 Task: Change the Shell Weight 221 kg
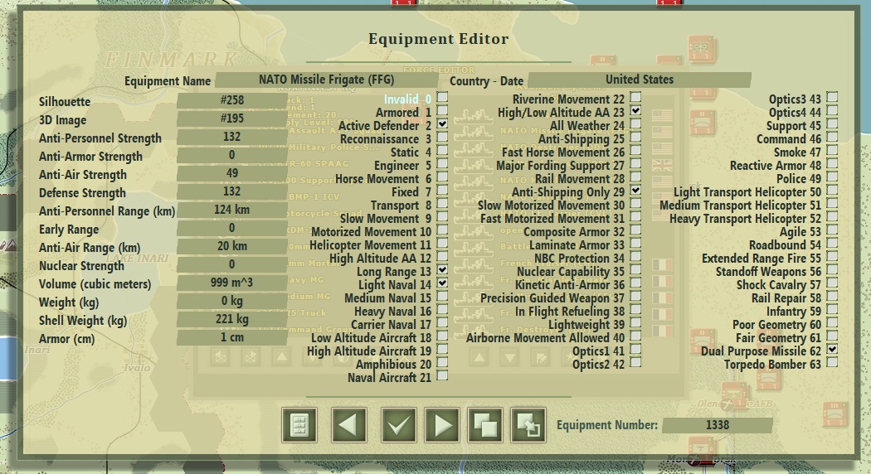[x=231, y=319]
